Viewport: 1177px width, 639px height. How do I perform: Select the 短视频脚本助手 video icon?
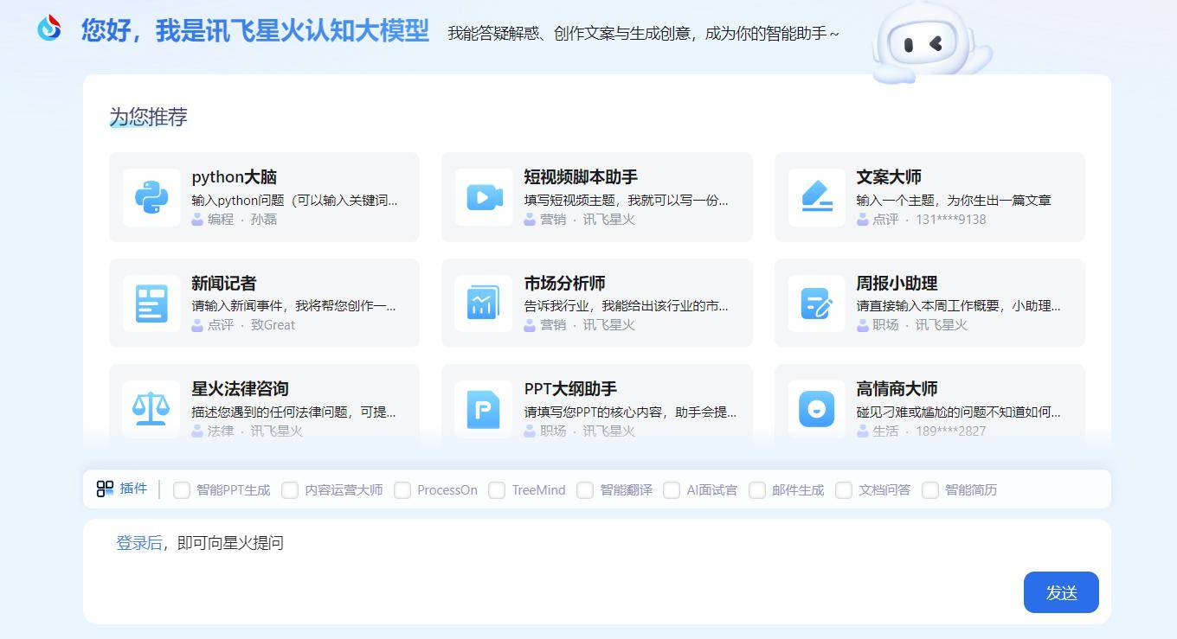(x=482, y=196)
